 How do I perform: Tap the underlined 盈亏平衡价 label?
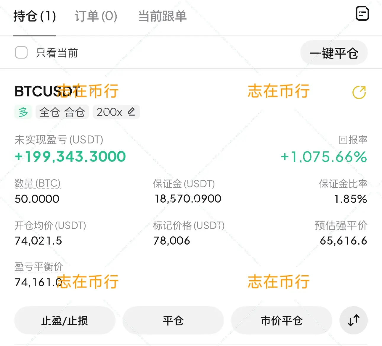coord(39,267)
